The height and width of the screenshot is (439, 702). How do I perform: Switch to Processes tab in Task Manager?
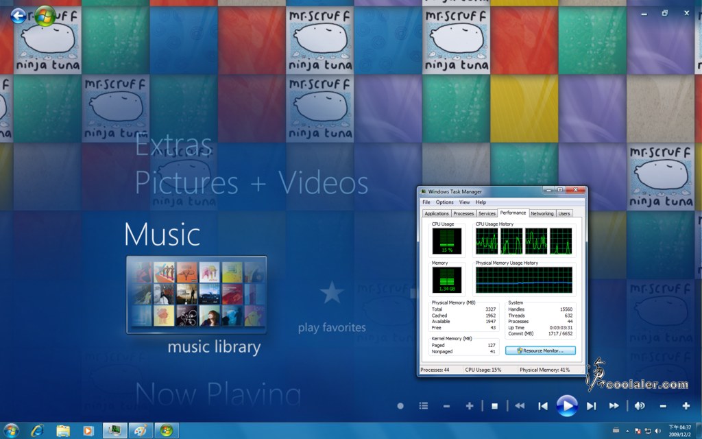coord(463,214)
